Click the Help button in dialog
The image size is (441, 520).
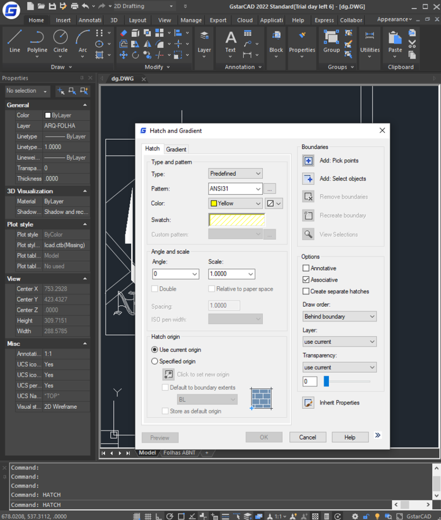350,437
